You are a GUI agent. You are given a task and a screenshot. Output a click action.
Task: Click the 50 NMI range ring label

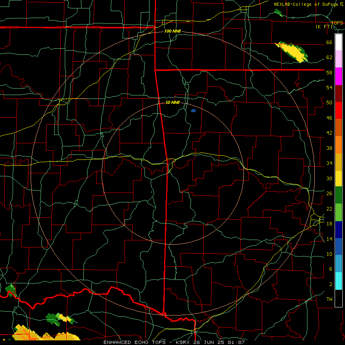(172, 102)
